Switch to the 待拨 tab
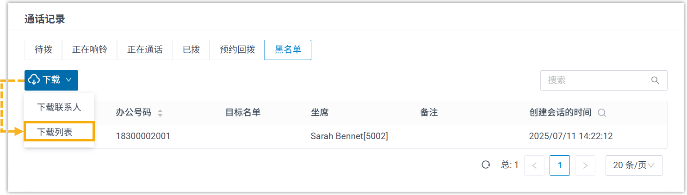 click(43, 50)
